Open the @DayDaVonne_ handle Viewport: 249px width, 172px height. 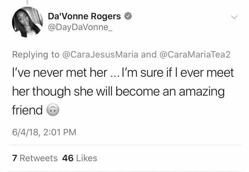[80, 27]
